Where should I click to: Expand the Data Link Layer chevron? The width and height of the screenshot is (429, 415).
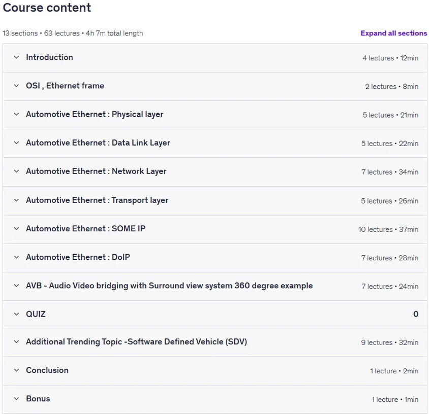point(16,143)
